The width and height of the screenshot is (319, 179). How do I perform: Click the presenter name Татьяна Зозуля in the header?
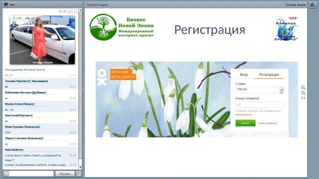[296, 4]
